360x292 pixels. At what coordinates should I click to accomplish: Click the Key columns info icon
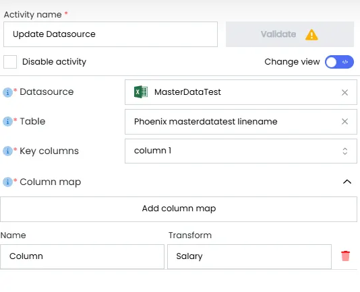click(7, 151)
